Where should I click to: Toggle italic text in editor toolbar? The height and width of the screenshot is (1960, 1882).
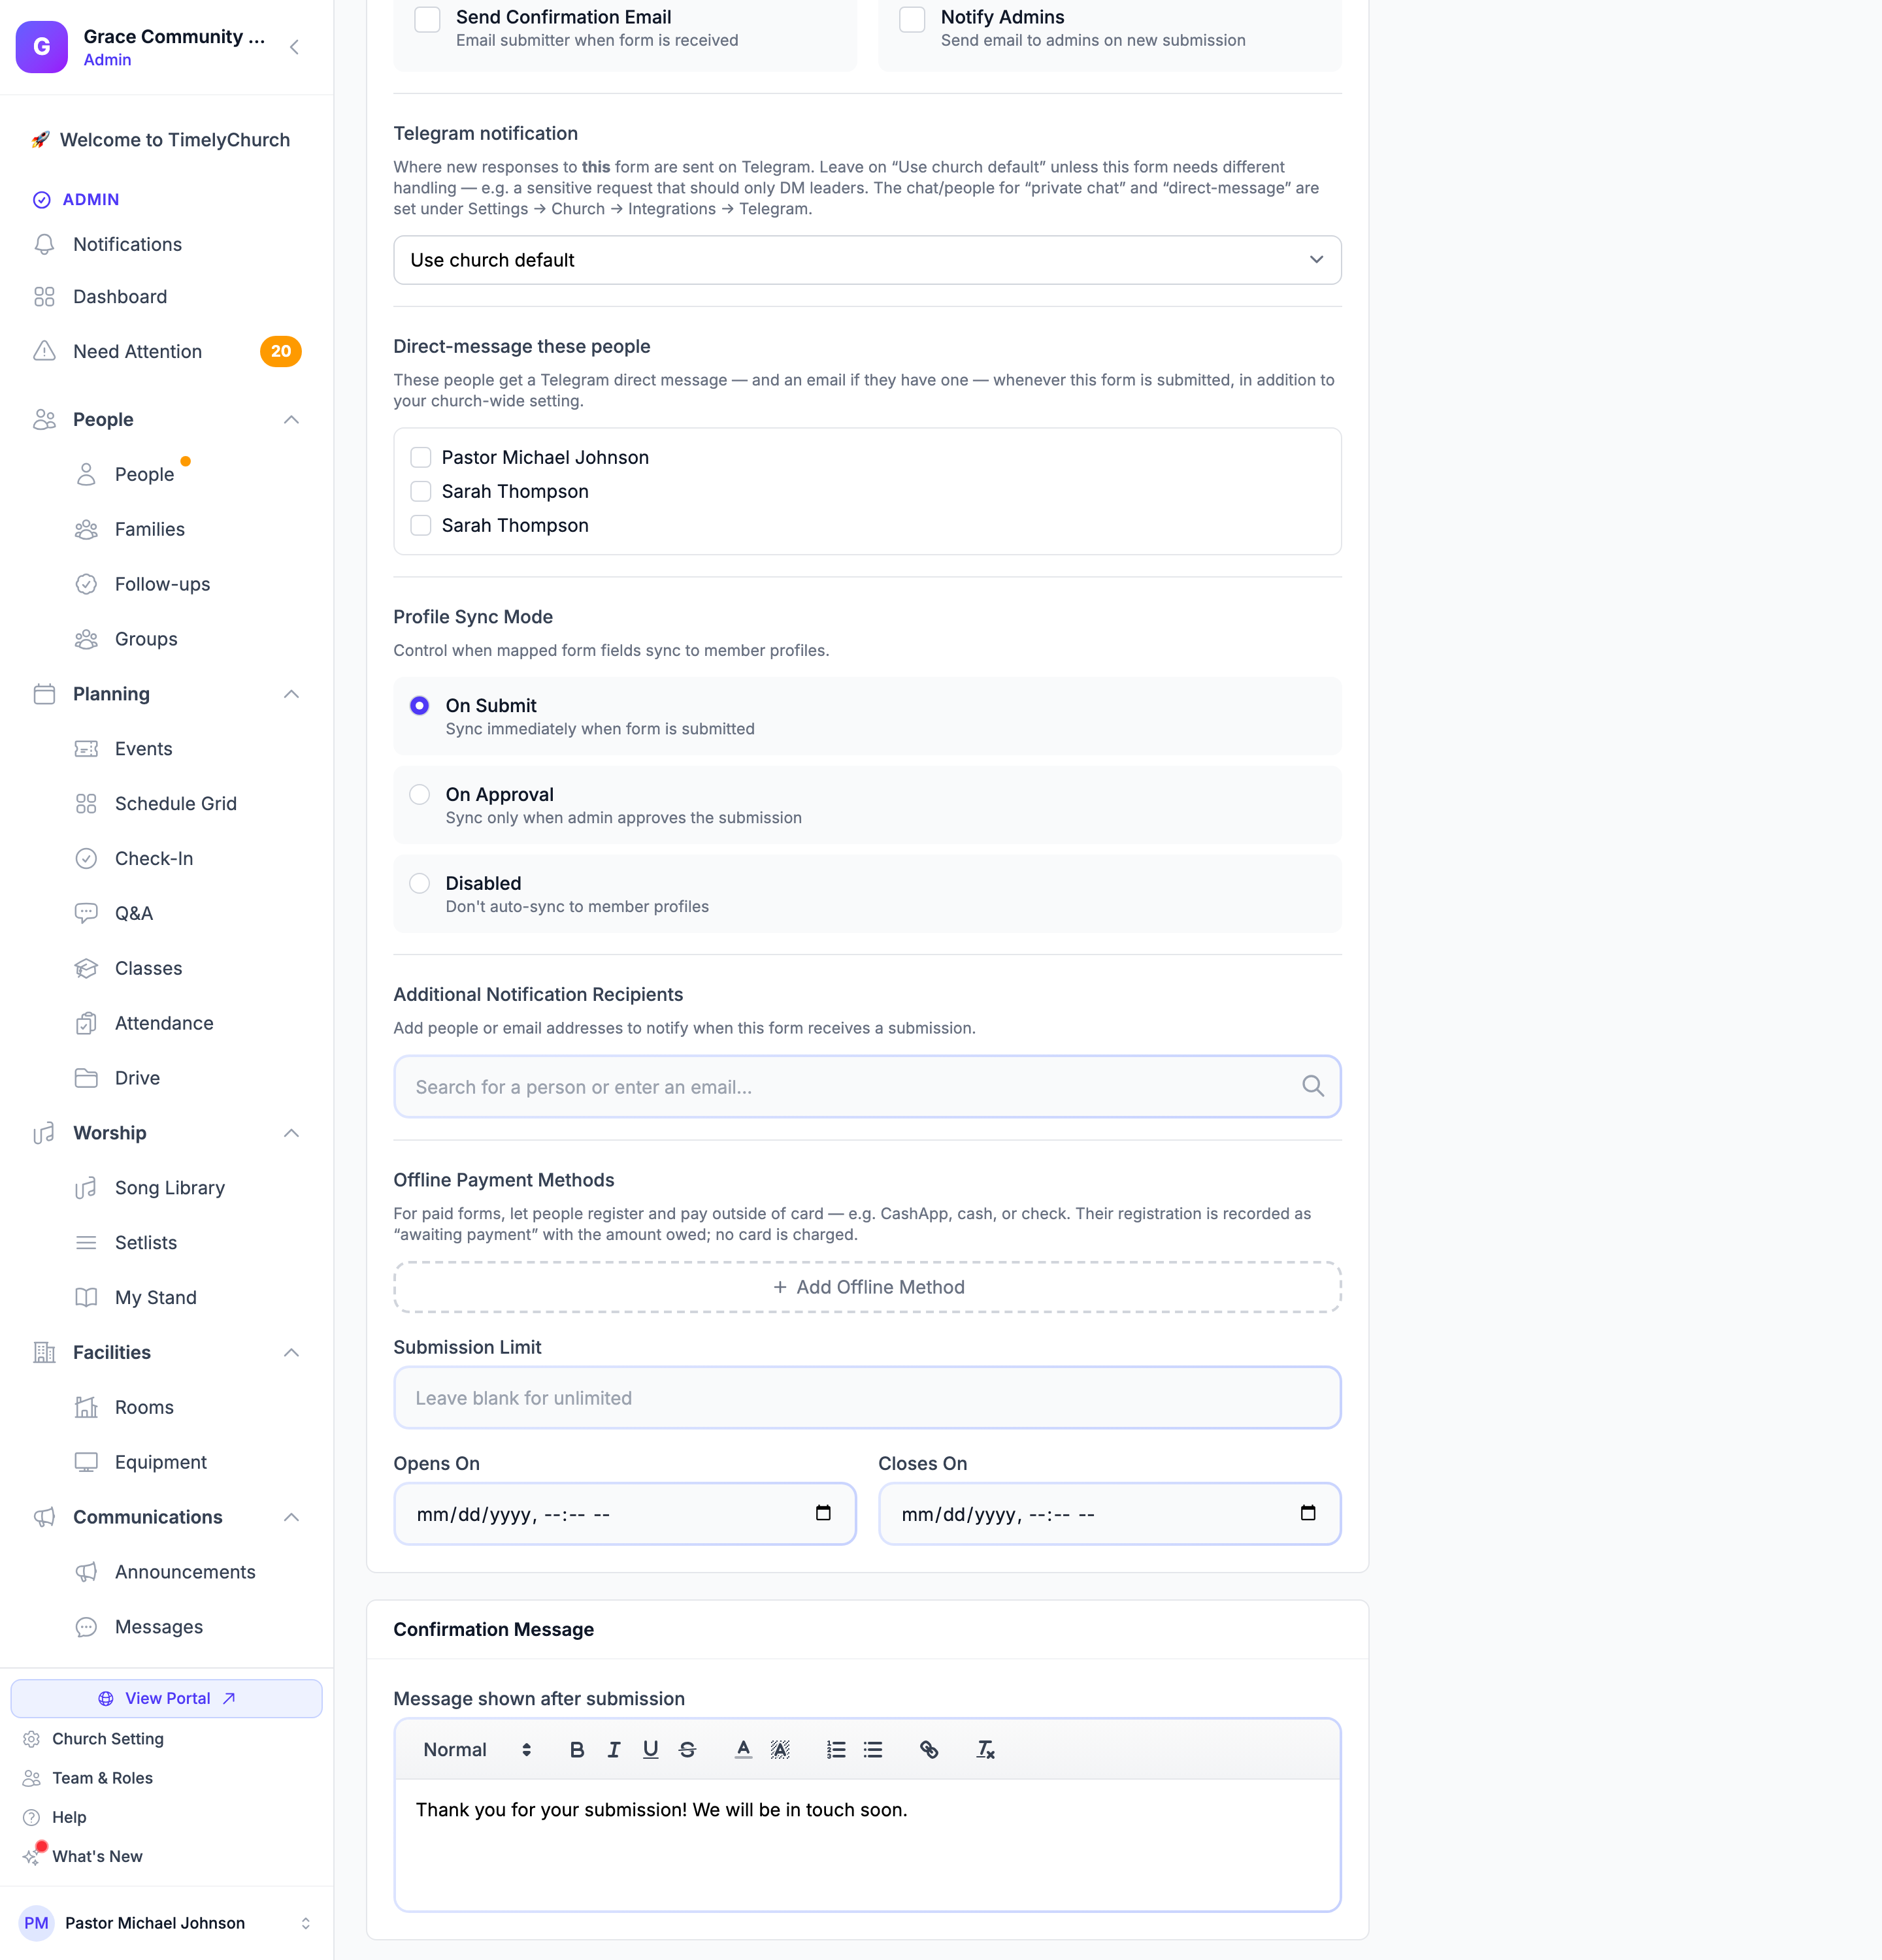coord(614,1749)
